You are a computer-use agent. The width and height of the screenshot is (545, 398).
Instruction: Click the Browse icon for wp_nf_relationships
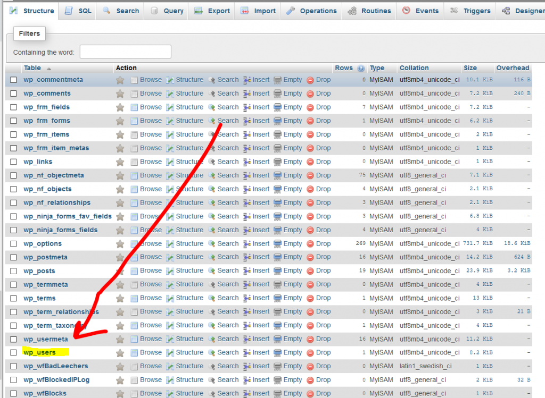134,203
